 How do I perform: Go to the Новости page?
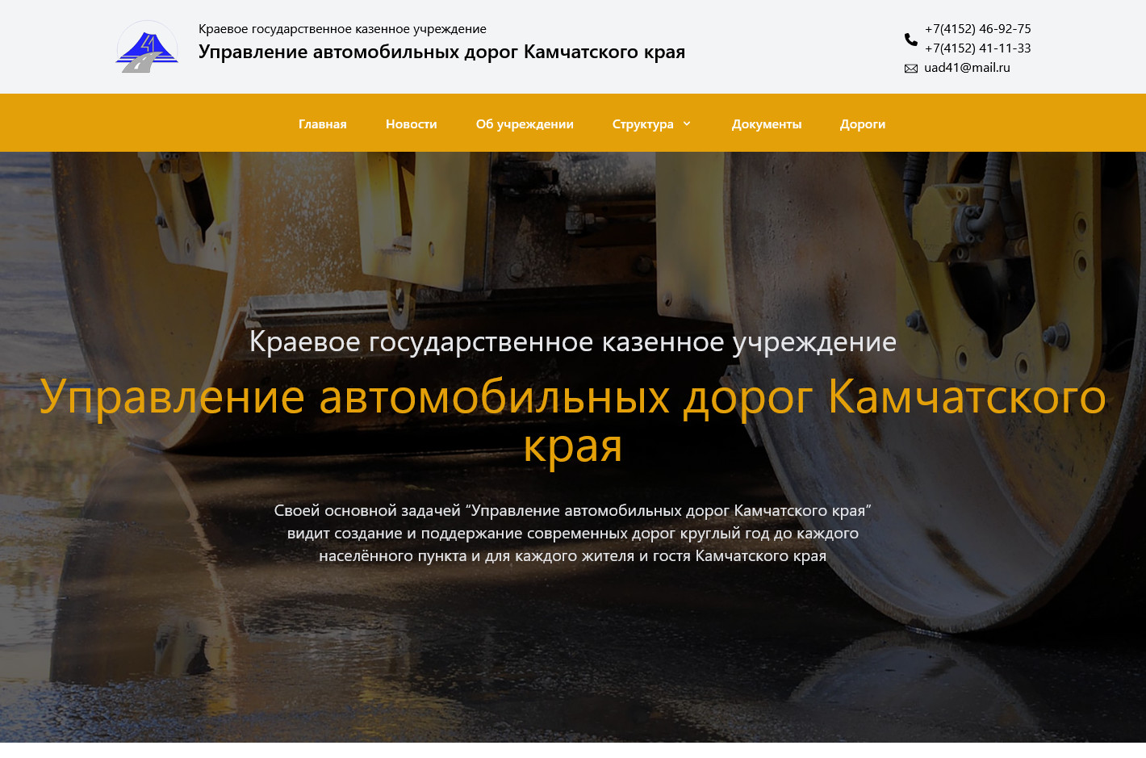click(x=412, y=124)
